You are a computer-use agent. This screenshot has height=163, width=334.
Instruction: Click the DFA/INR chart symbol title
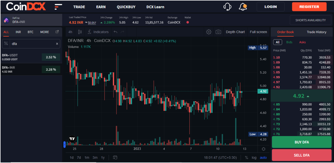click(x=76, y=41)
